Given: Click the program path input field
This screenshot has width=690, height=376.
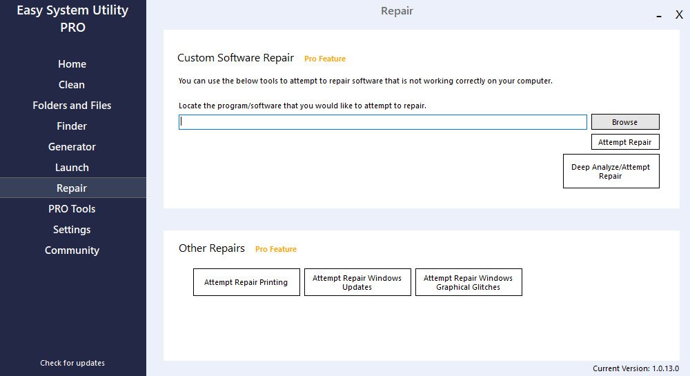Looking at the screenshot, I should click(382, 122).
